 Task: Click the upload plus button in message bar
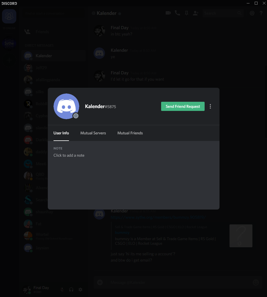[x=100, y=282]
